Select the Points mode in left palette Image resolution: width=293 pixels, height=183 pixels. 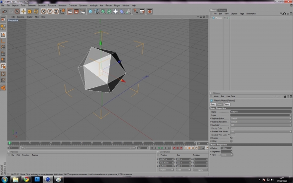point(3,47)
